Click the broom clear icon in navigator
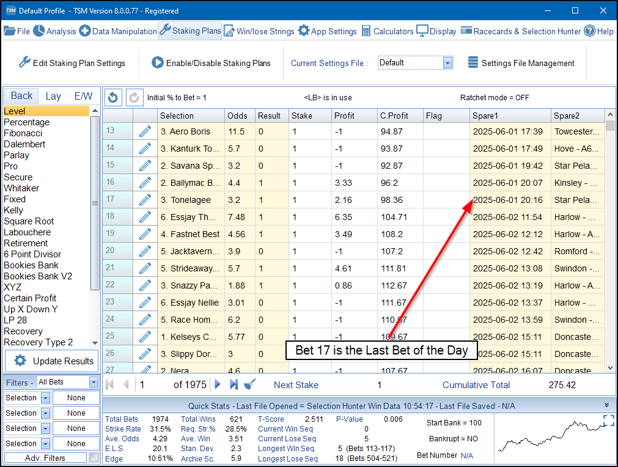 pyautogui.click(x=249, y=384)
